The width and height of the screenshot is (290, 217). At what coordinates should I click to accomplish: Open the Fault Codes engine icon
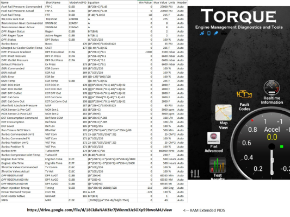(x=244, y=94)
